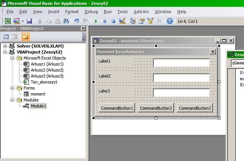Toggle Design Mode icon
This screenshot has height=161, width=244.
click(x=122, y=21)
